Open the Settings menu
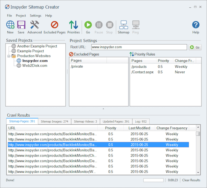Screen dimensions: 207x188 coord(35,16)
